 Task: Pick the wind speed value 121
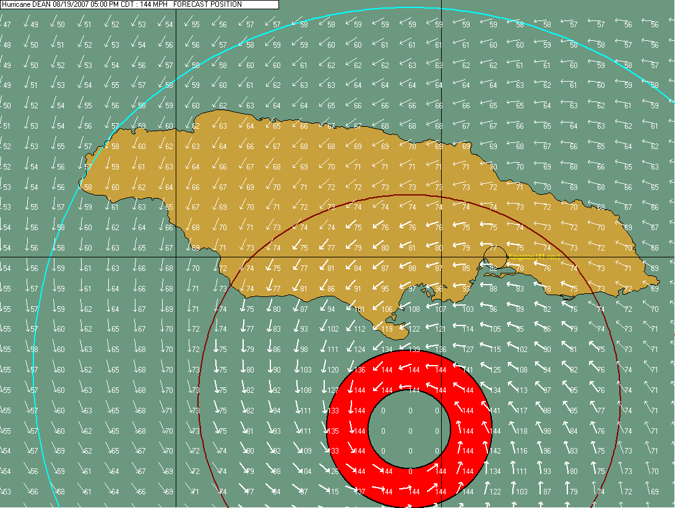441,329
